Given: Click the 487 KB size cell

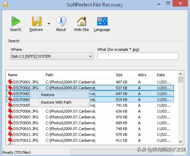Looking at the screenshot, I should point(121,82).
